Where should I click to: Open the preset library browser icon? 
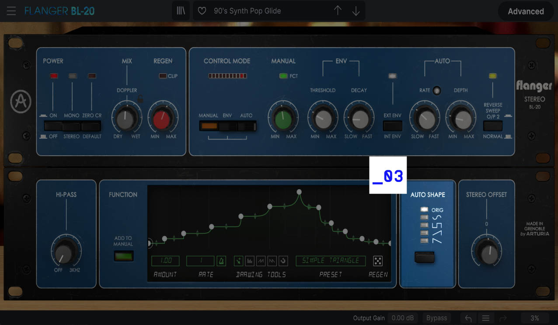coord(181,10)
